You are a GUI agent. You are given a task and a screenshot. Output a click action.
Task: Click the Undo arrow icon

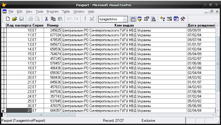[69, 19]
